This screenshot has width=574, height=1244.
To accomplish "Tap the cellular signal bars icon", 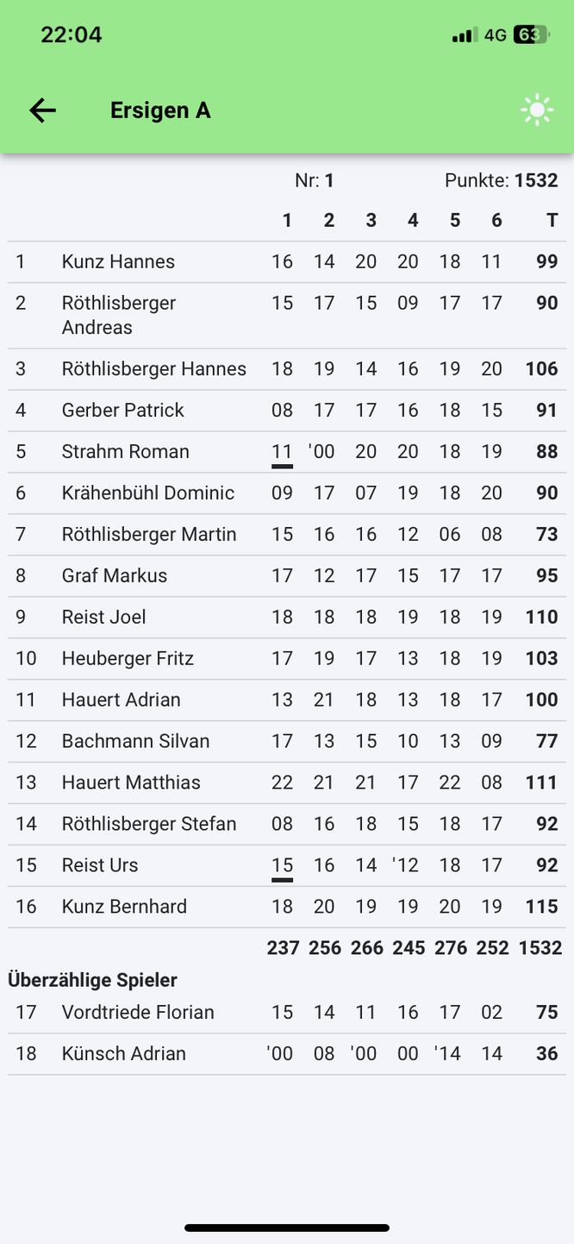I will click(464, 35).
